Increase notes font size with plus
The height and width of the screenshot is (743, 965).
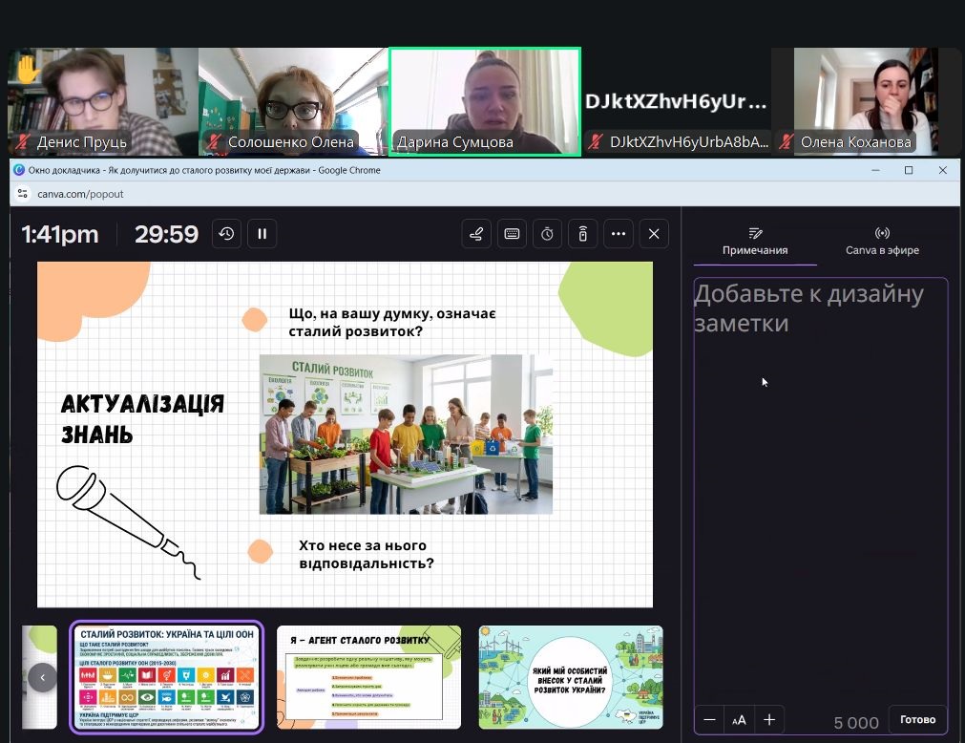[x=769, y=720]
